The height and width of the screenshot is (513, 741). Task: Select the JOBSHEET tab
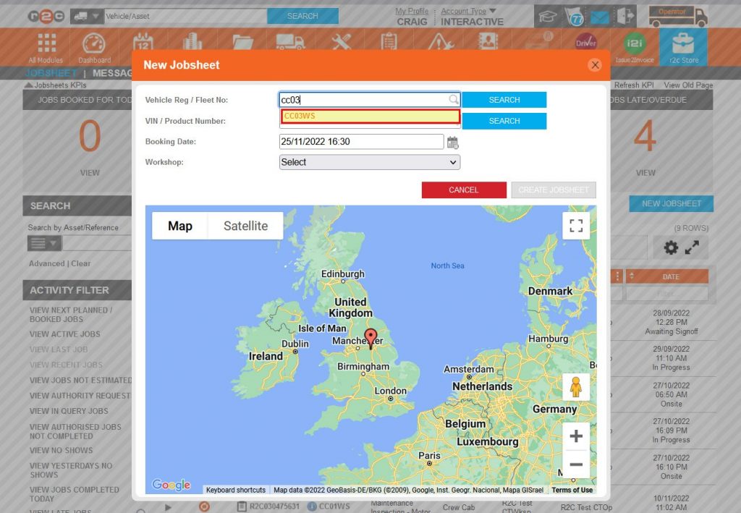coord(49,73)
